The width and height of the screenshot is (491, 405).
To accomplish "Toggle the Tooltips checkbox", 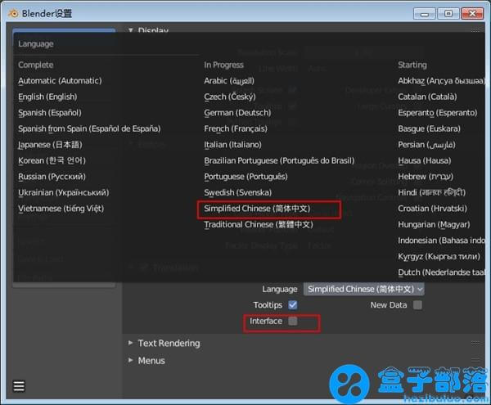I will tap(293, 305).
